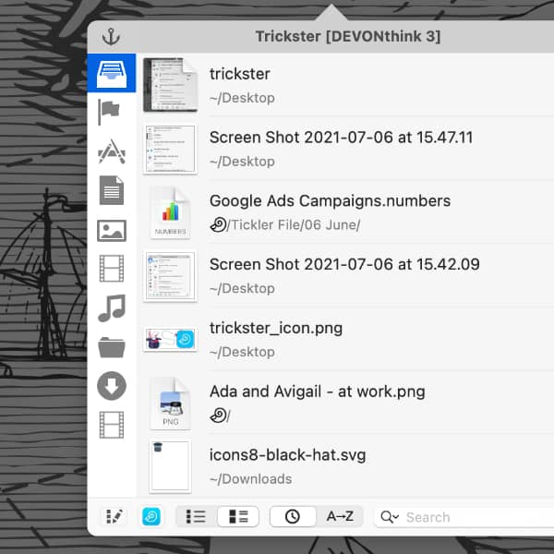554x554 pixels.
Task: Click the '/Tickler File/06 June/' path
Action: [294, 224]
